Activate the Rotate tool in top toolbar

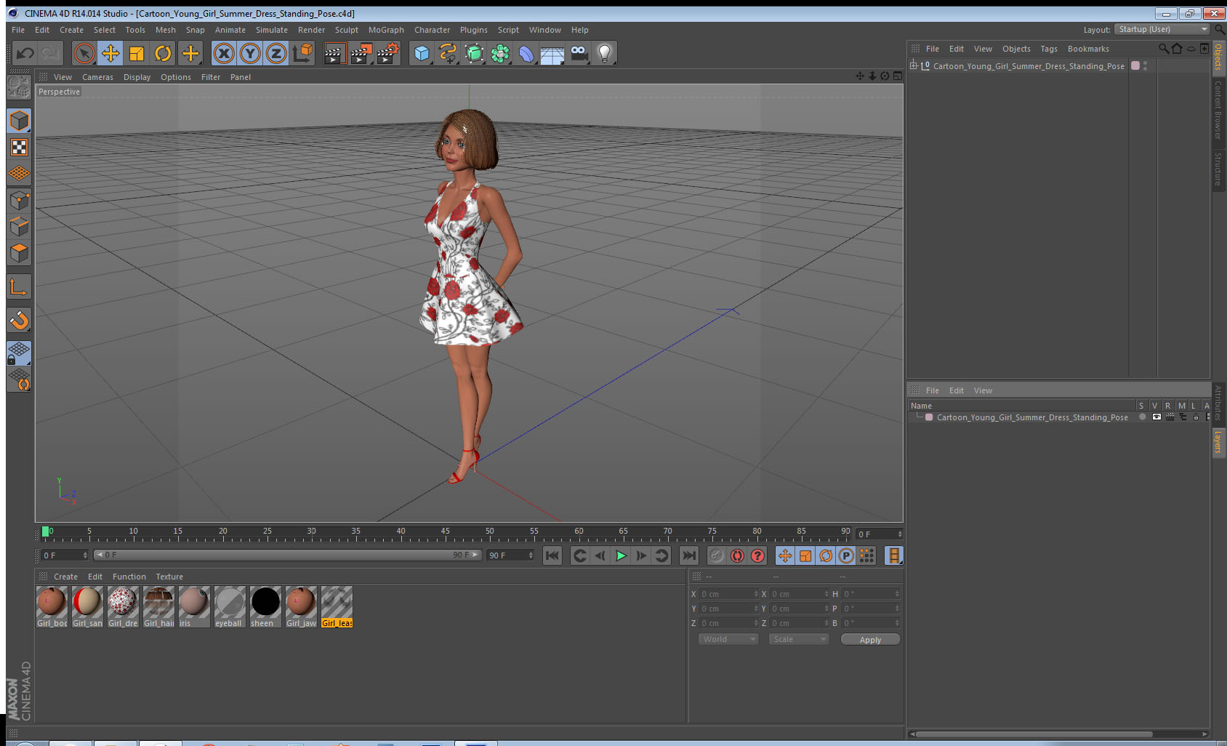pos(163,53)
